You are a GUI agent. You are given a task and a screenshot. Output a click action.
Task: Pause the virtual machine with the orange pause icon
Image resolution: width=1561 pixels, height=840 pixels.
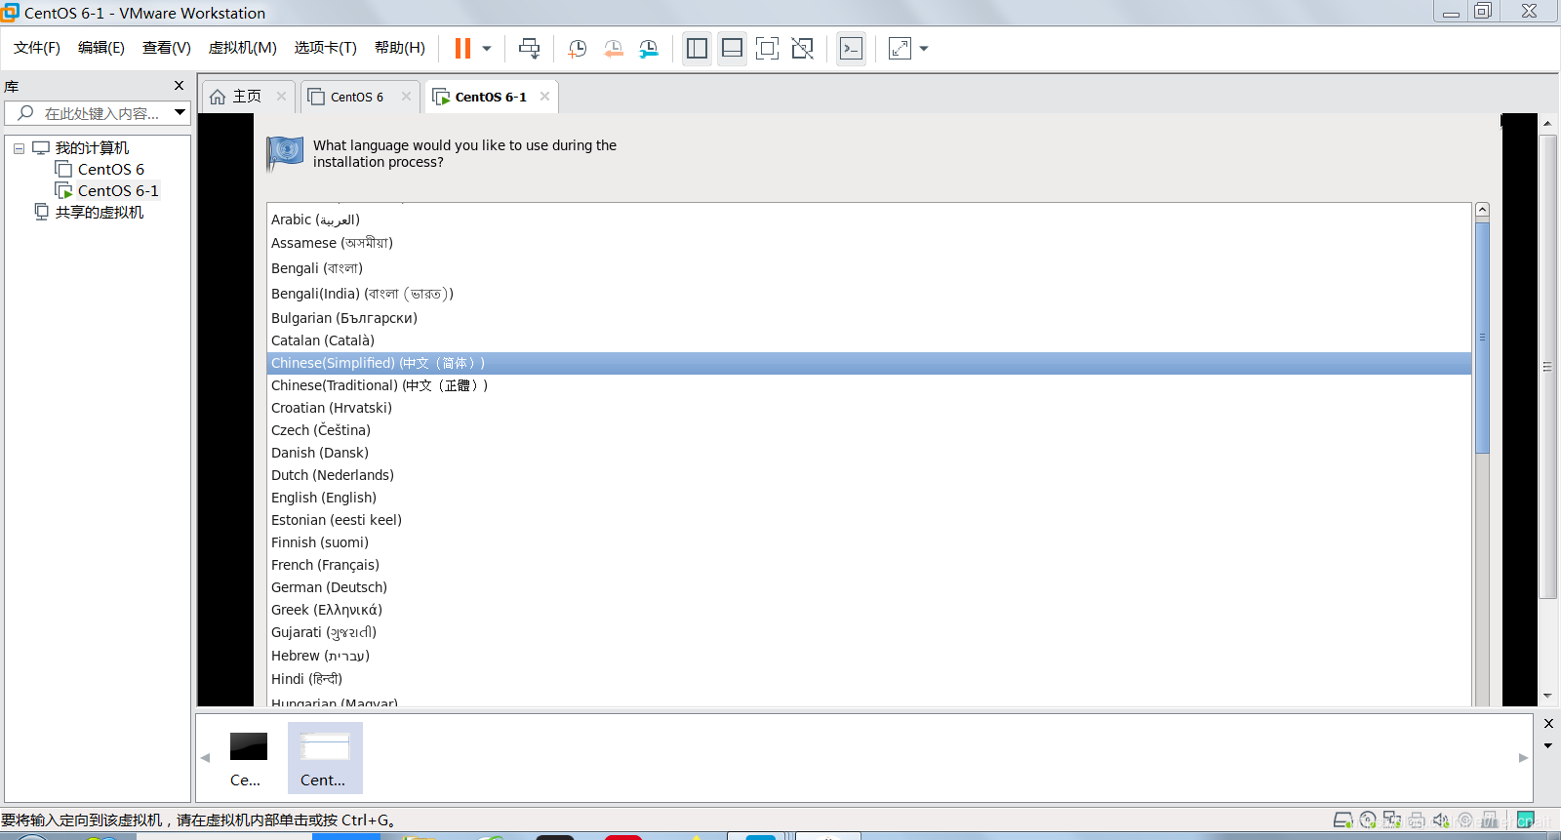coord(462,48)
